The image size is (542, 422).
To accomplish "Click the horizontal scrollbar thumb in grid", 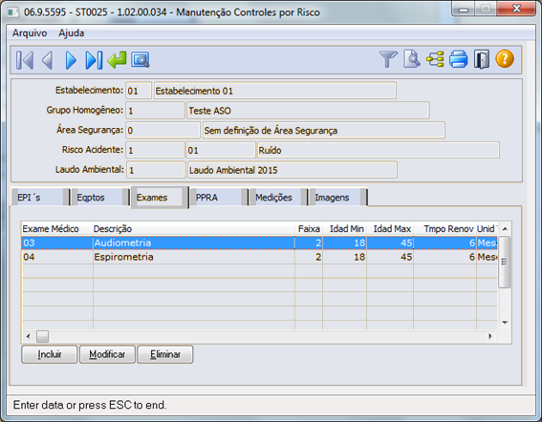I will tap(42, 336).
